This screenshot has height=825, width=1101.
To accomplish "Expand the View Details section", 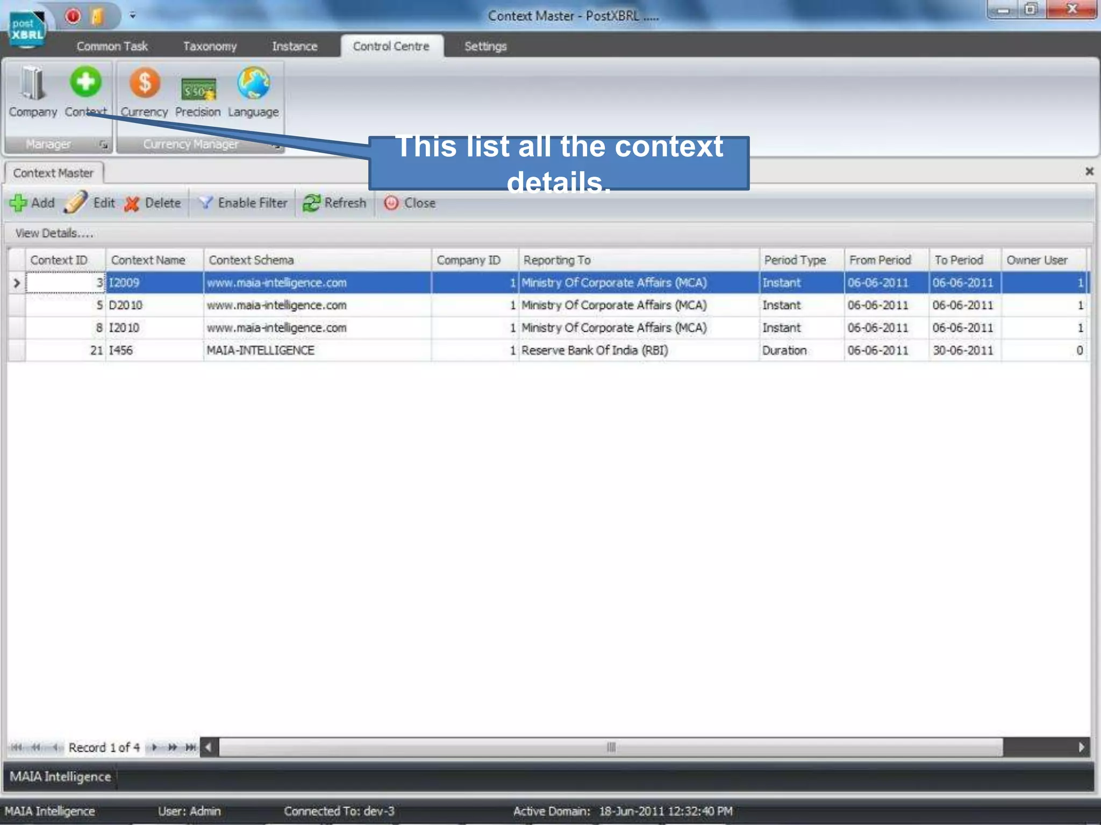I will 54,233.
